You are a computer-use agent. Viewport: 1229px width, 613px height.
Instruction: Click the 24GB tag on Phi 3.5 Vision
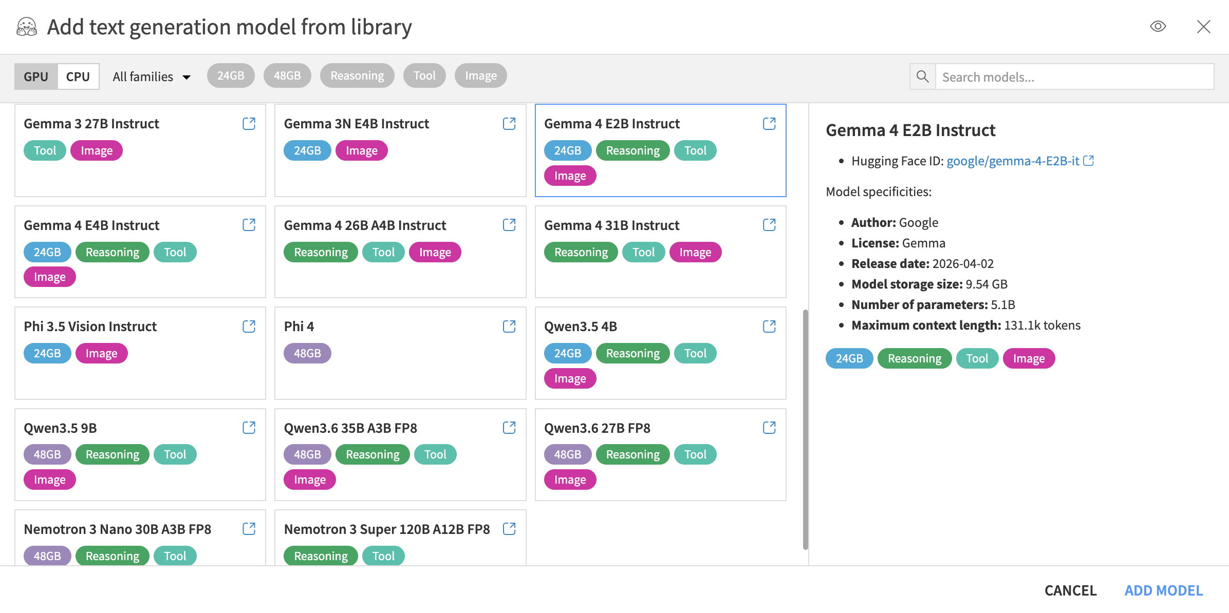(47, 353)
